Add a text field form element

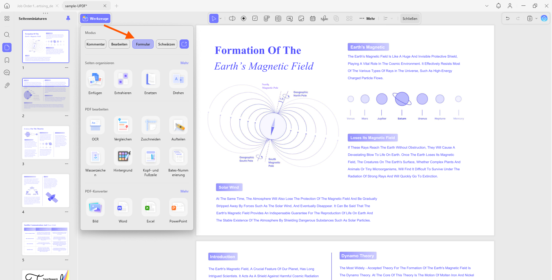click(x=232, y=18)
